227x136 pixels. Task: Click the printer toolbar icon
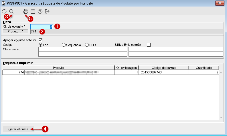pos(26,11)
